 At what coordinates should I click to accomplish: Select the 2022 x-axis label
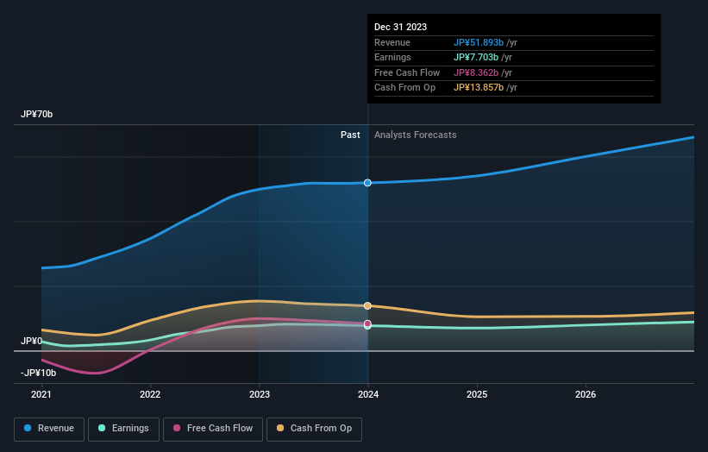[150, 394]
